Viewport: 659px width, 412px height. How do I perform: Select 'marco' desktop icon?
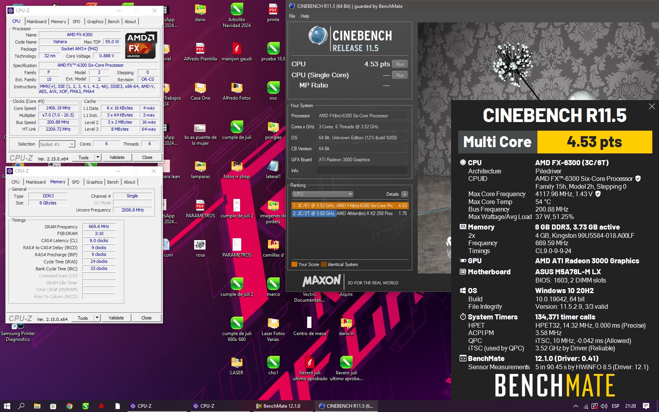coord(273,287)
